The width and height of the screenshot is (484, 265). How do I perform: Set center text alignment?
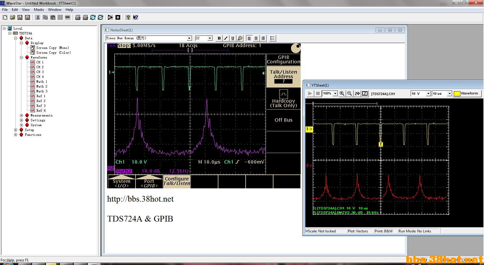tap(256, 38)
